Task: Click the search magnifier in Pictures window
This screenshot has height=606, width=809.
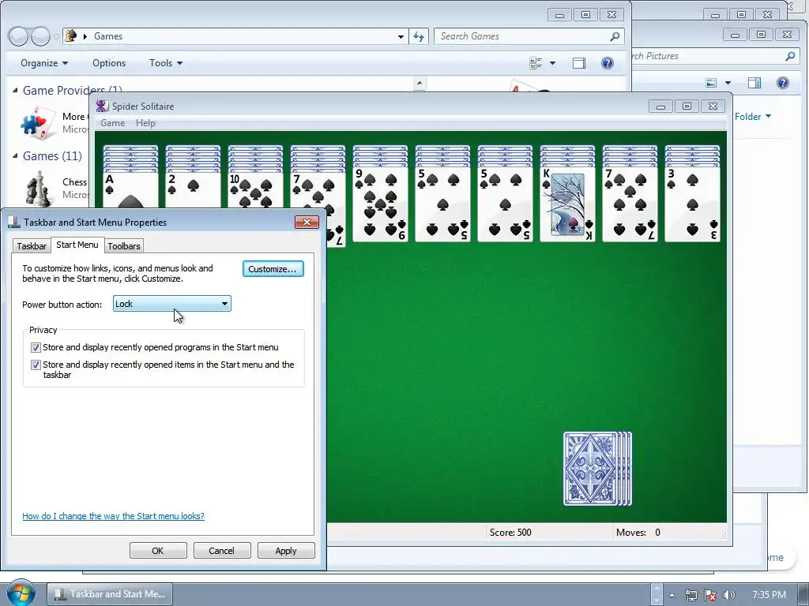Action: [x=790, y=56]
